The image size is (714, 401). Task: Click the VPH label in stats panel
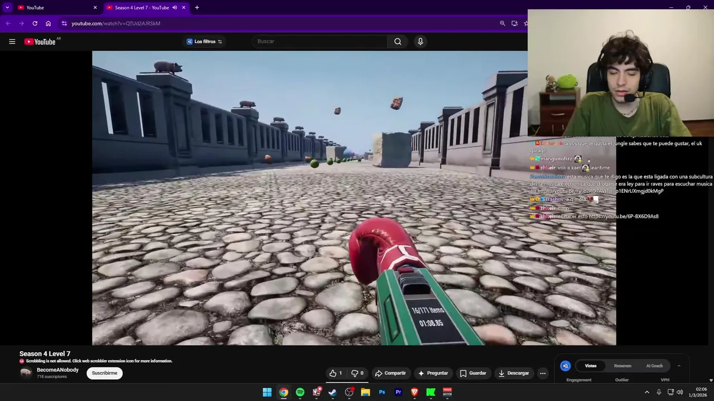pyautogui.click(x=665, y=380)
